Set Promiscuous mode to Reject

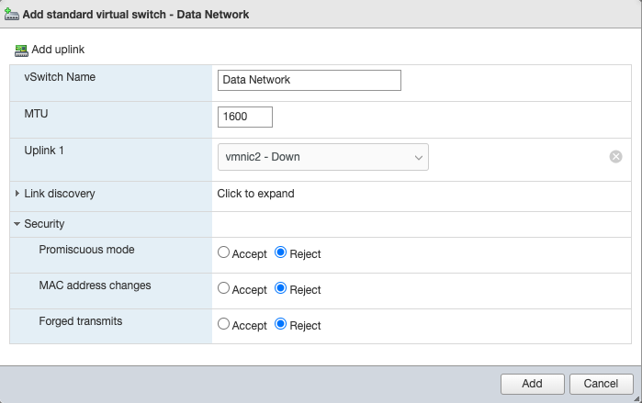coord(281,253)
